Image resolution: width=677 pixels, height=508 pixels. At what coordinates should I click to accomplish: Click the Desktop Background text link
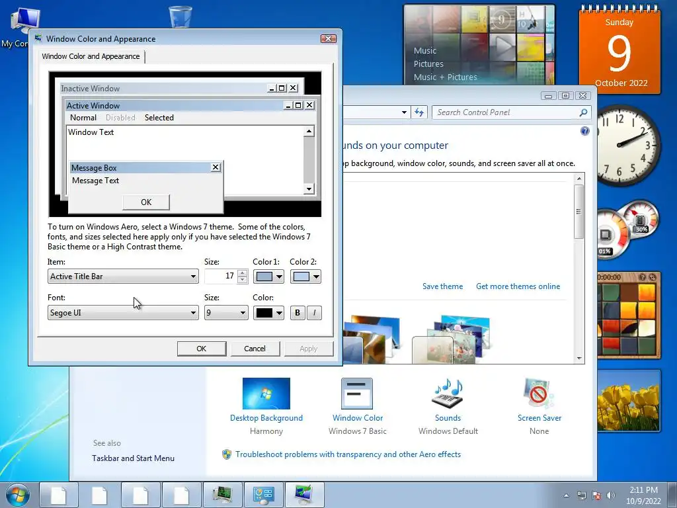coord(266,418)
